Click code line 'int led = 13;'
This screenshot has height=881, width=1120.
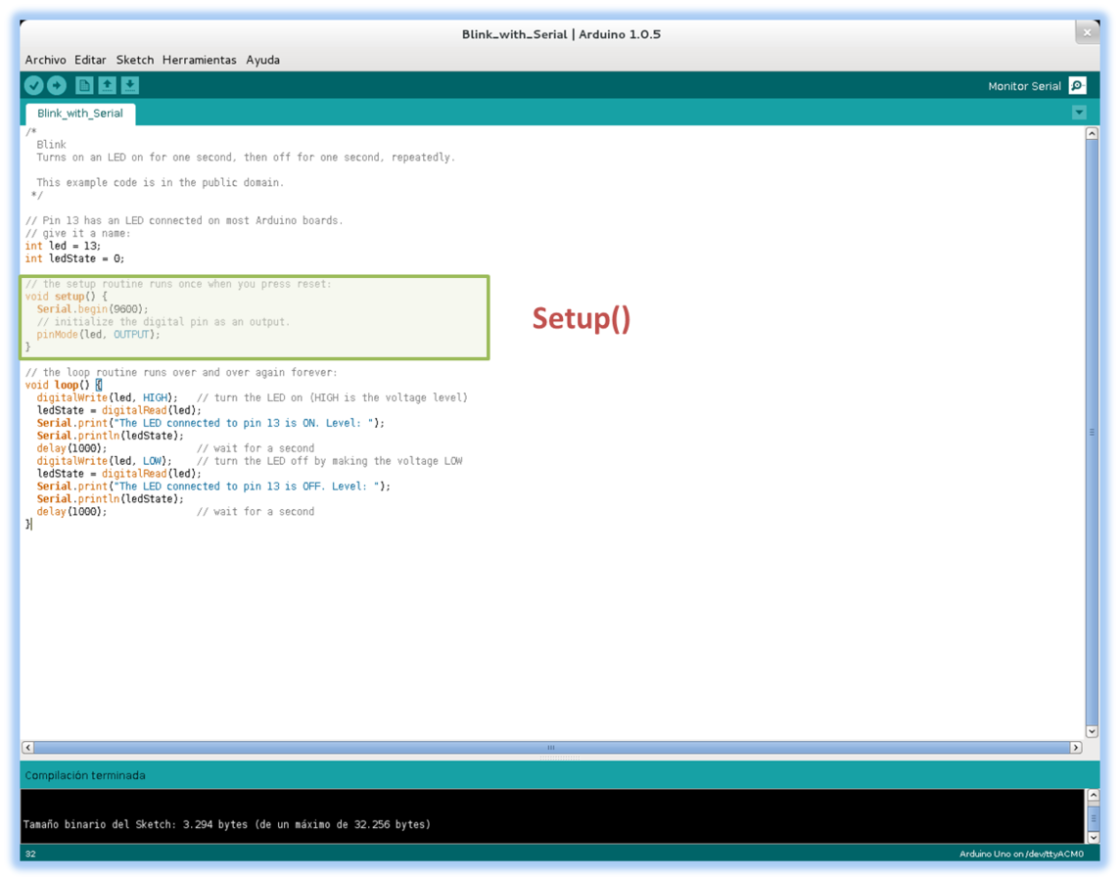click(63, 247)
